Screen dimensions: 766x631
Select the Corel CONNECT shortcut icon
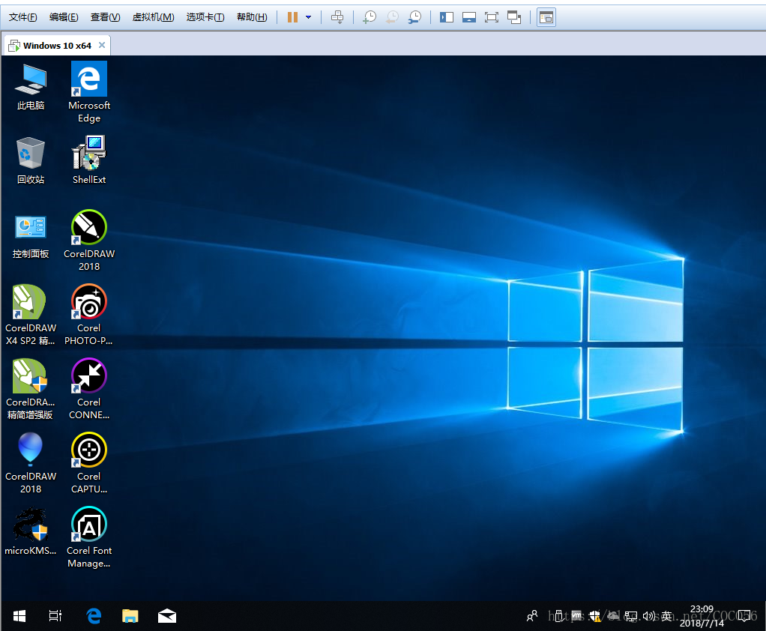[x=89, y=389]
